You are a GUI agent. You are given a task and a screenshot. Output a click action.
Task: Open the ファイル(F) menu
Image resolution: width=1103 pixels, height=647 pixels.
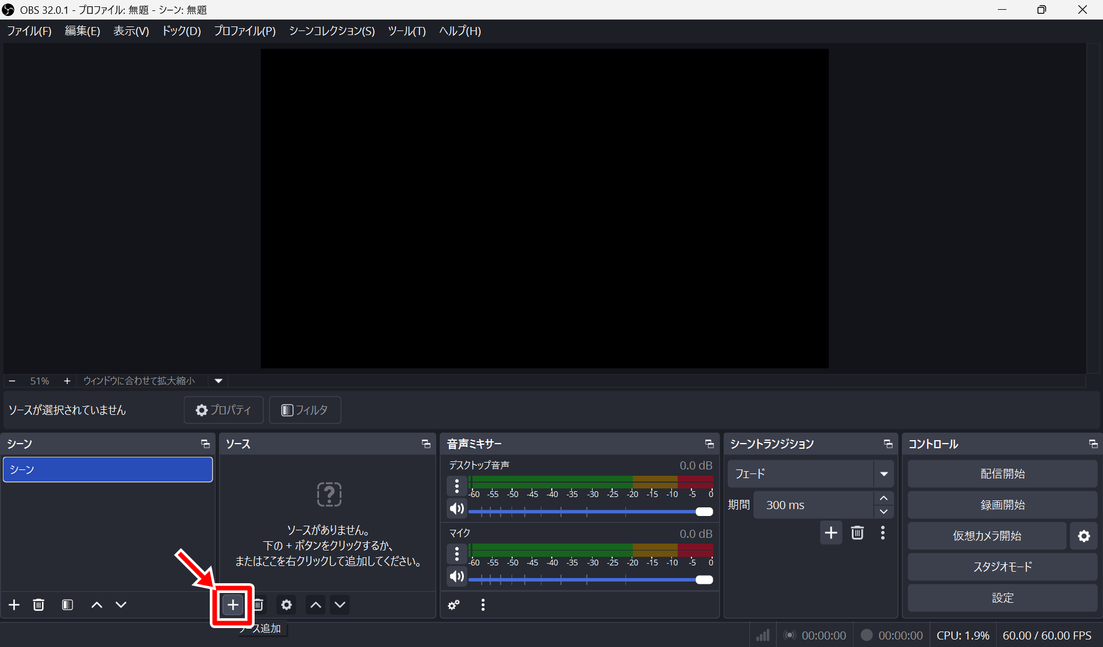29,31
